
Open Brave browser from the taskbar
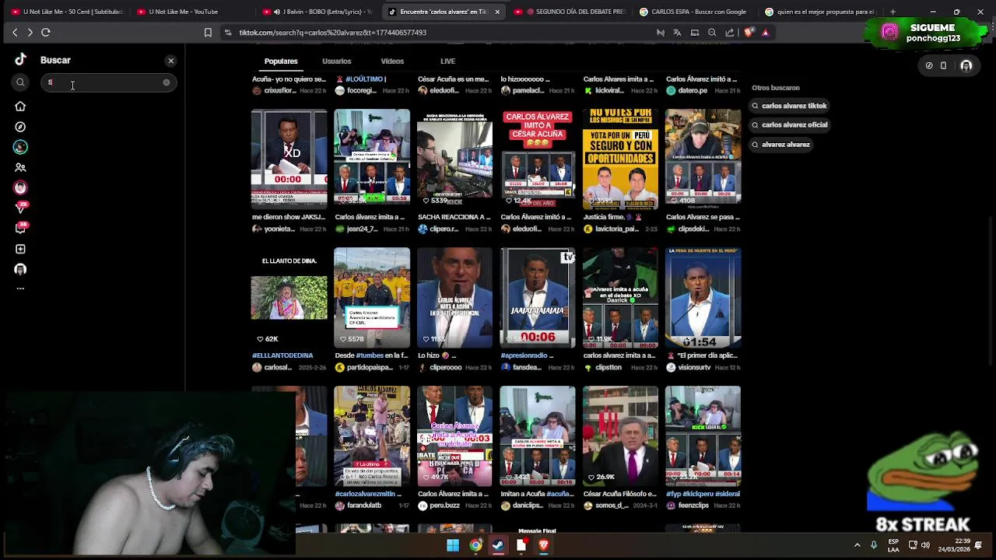[x=544, y=545]
